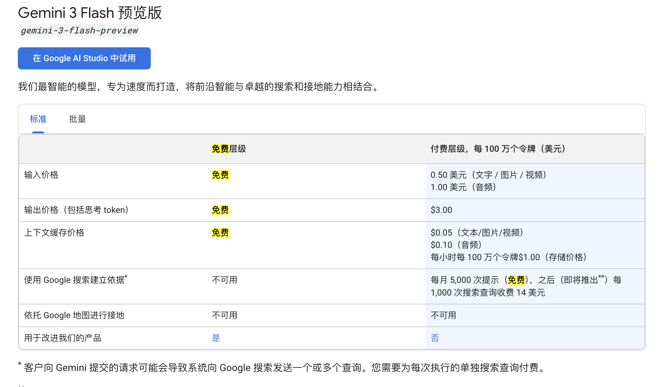Image resolution: width=660 pixels, height=387 pixels.
Task: Click the 1.00 美元（音频）input price
Action: point(463,187)
